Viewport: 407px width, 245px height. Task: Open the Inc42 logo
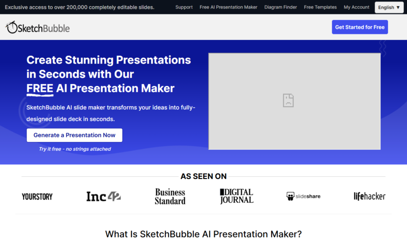[103, 196]
